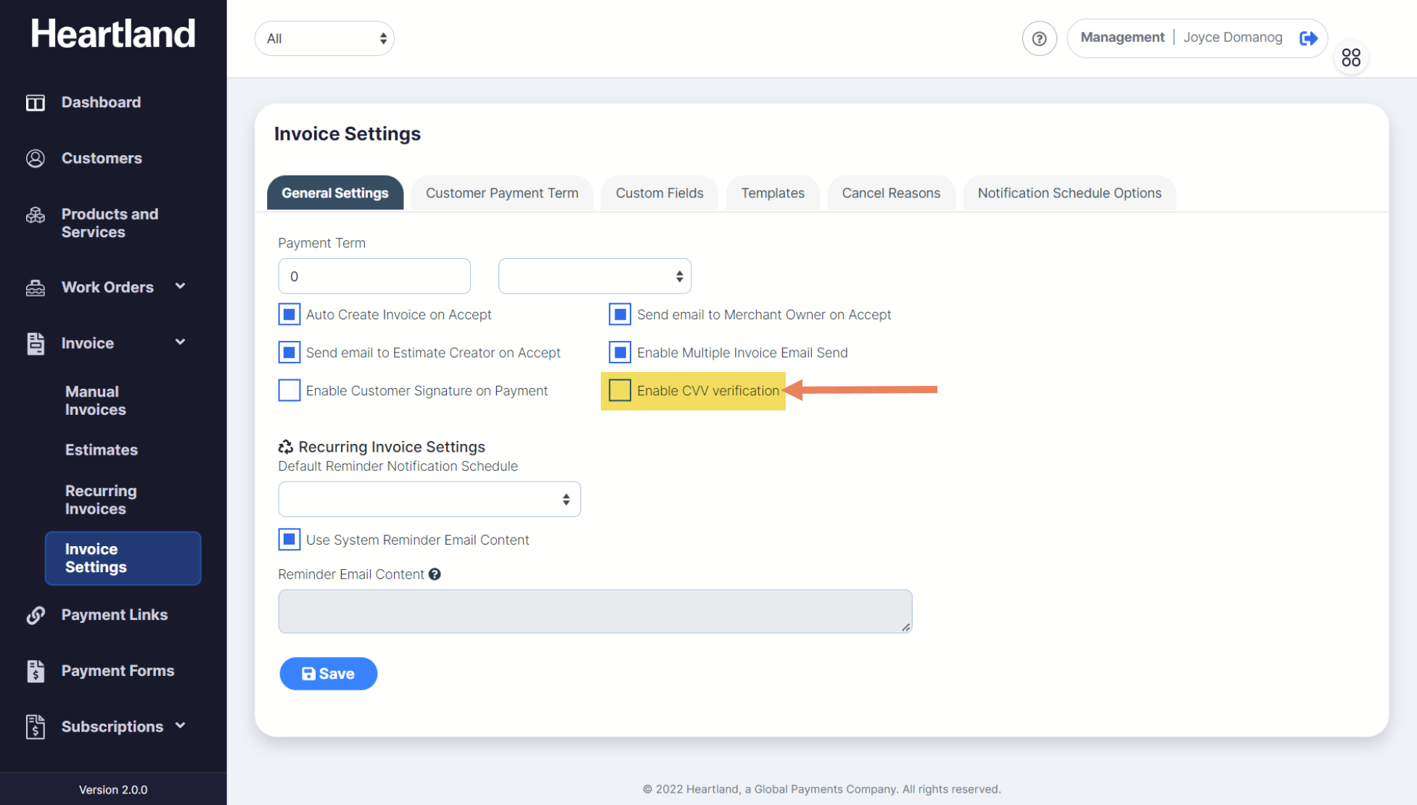Viewport: 1417px width, 805px height.
Task: Open the All dropdown in header
Action: tap(324, 38)
